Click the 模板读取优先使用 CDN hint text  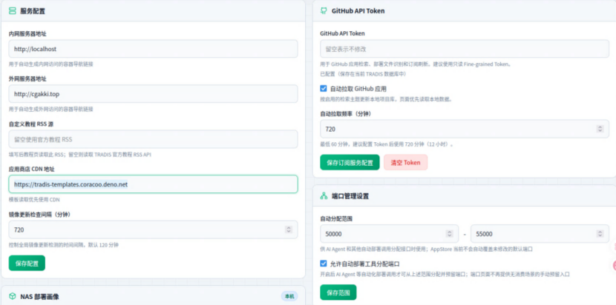coord(34,200)
